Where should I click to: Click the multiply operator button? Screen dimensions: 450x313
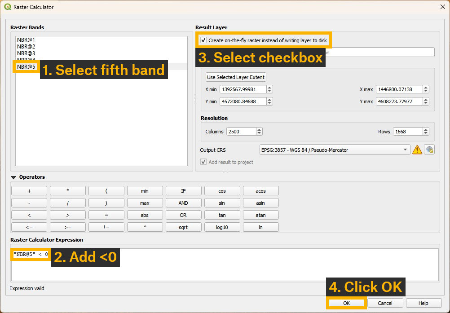(x=68, y=191)
